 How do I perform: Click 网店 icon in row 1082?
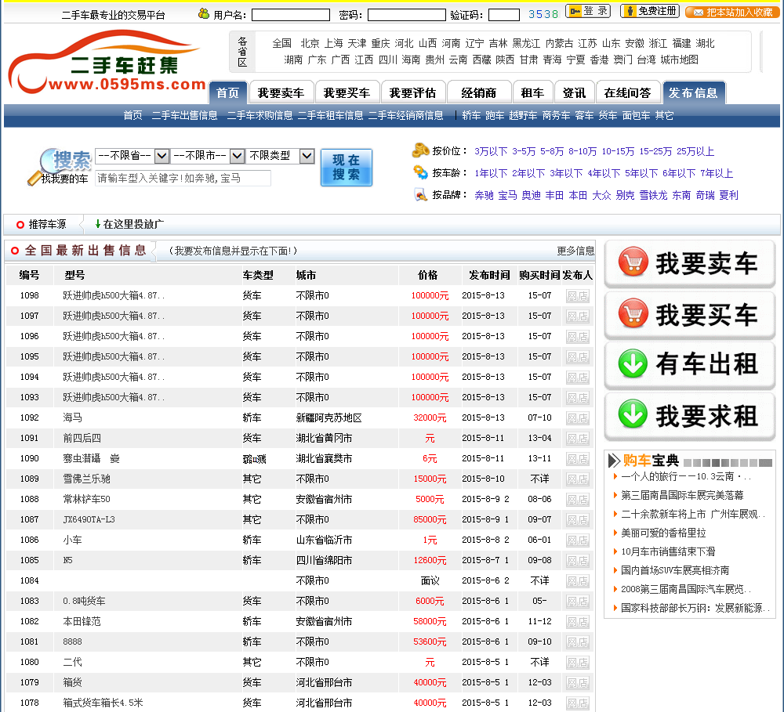tap(578, 622)
